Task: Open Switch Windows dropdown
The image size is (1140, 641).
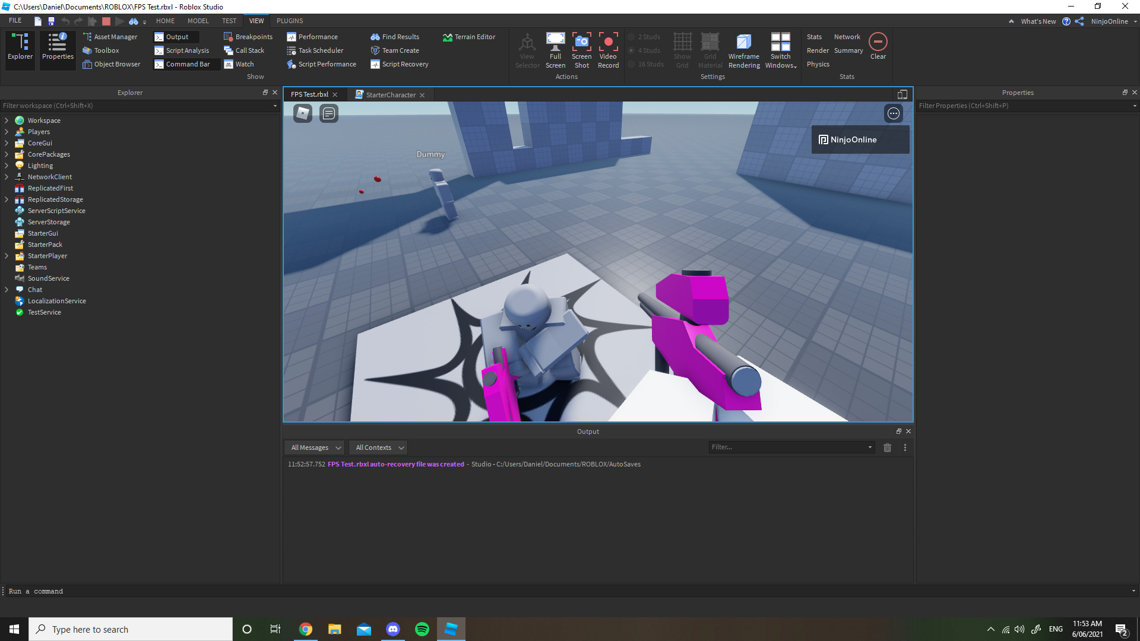Action: 781,50
